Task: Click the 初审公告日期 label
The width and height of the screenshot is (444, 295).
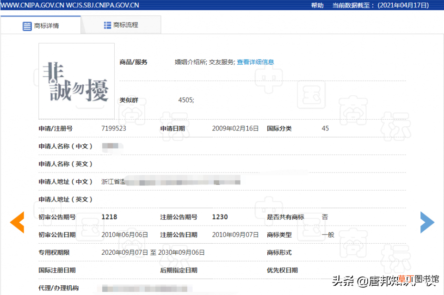Action: tap(57, 235)
